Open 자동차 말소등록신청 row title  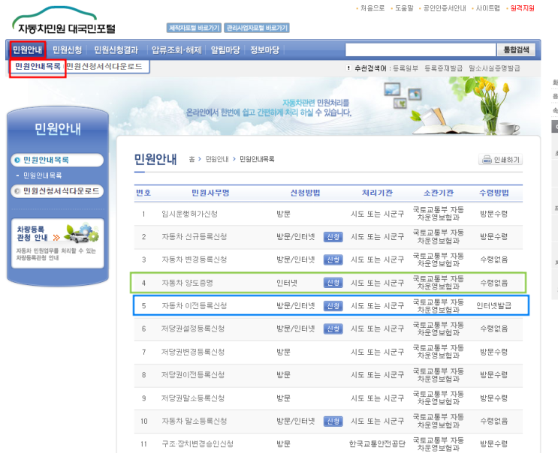pyautogui.click(x=195, y=421)
